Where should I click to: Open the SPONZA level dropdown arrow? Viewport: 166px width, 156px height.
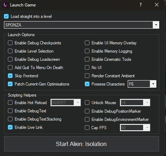[156, 25]
